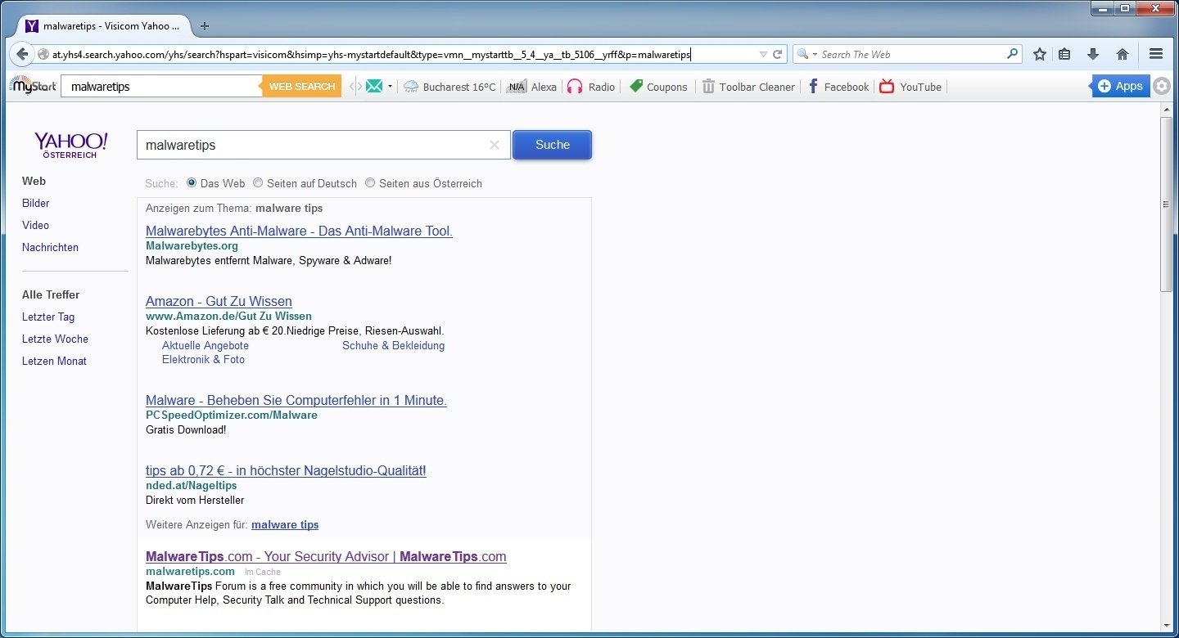Open the Firefox hamburger menu

point(1156,54)
